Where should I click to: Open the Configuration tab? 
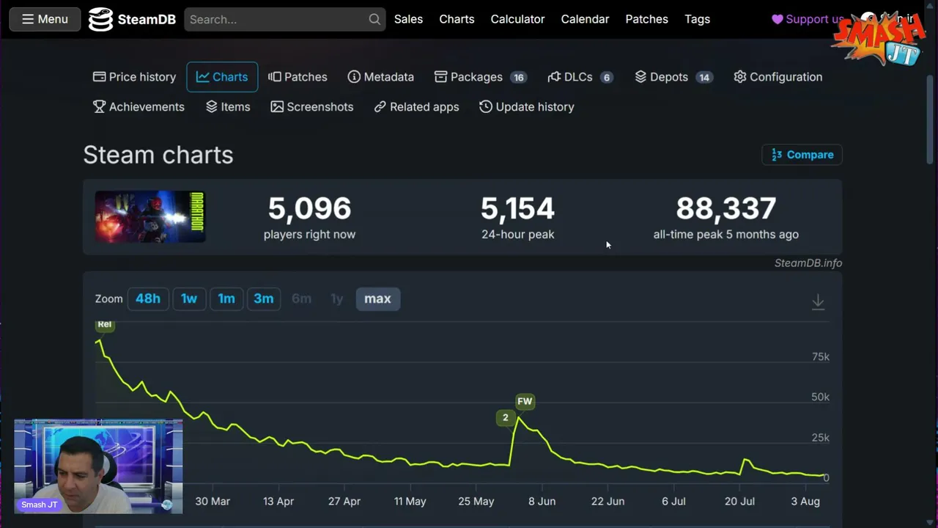click(778, 77)
